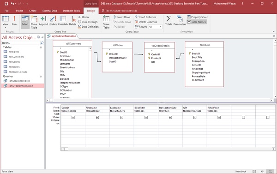Screen dimensions: 277x174
Task: Run the query with the Run icon
Action: tap(14, 21)
